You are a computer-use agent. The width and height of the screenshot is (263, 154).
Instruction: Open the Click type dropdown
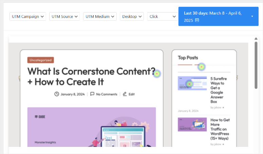[162, 16]
